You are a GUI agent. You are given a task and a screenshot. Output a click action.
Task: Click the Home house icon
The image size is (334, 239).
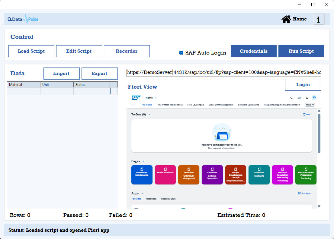(x=286, y=19)
